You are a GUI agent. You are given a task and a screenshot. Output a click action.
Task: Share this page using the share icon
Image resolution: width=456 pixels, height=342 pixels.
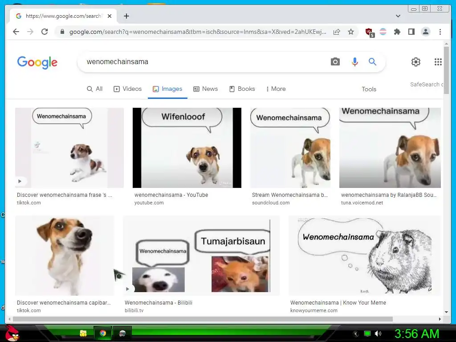[x=337, y=32]
